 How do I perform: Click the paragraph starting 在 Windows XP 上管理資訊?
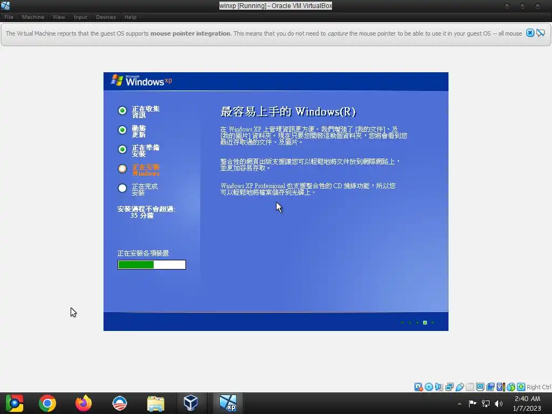click(314, 135)
